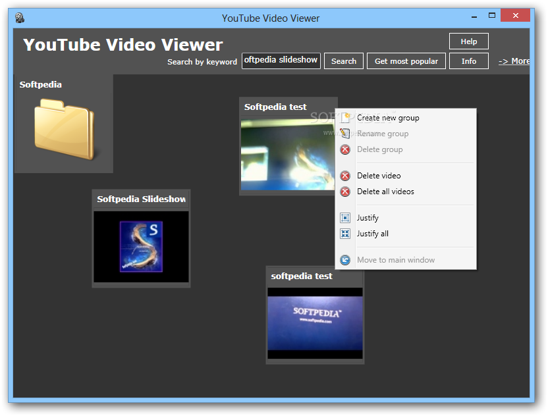
Task: Open the Help button
Action: [469, 41]
